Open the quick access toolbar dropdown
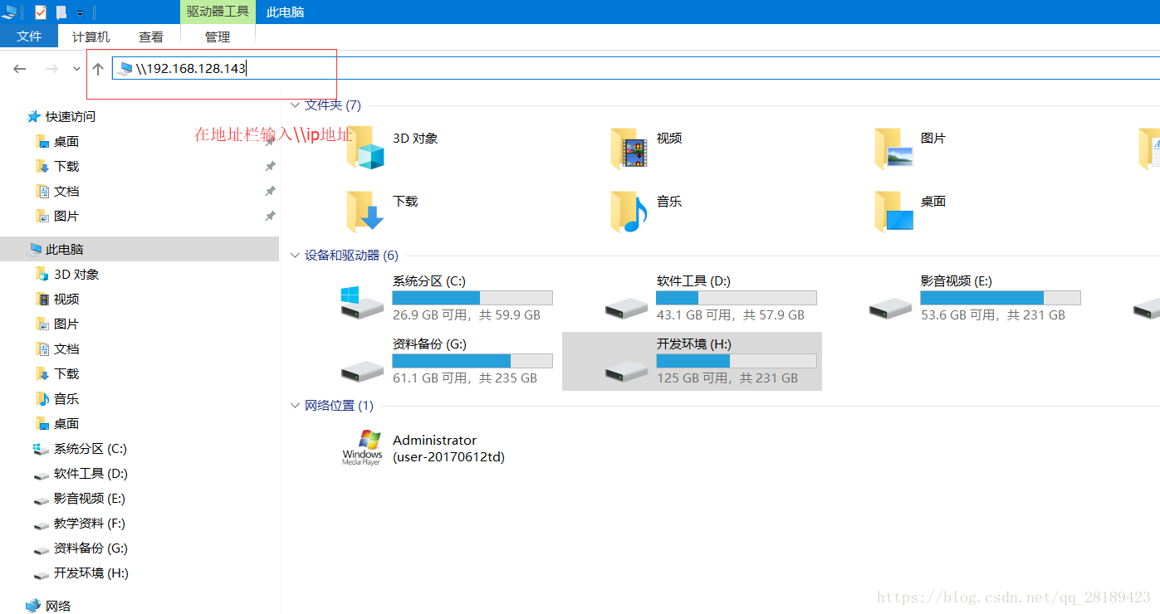 (81, 12)
